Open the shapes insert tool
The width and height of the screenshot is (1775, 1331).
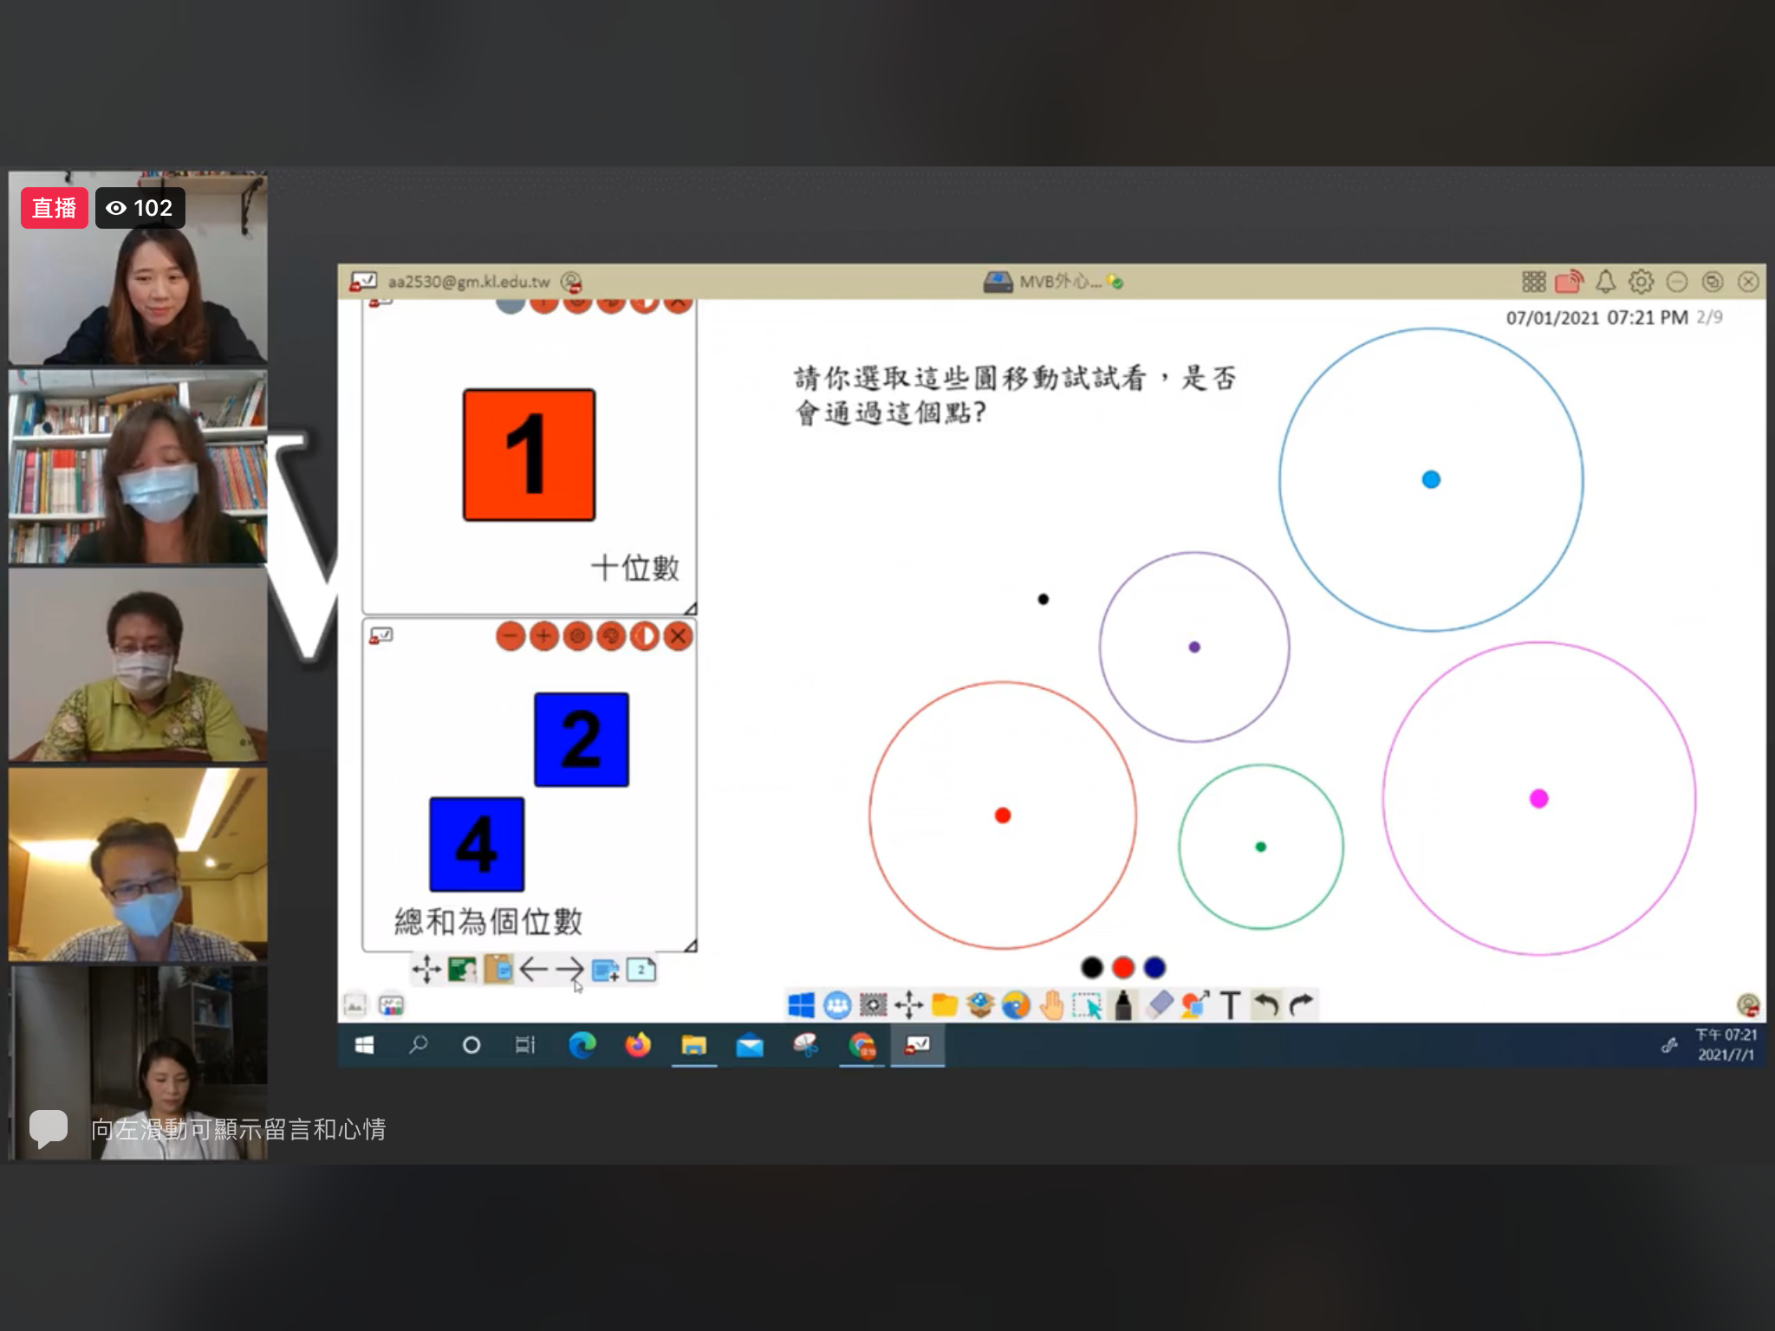point(1194,1005)
